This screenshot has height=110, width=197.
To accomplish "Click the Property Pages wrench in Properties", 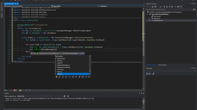I will (153, 74).
